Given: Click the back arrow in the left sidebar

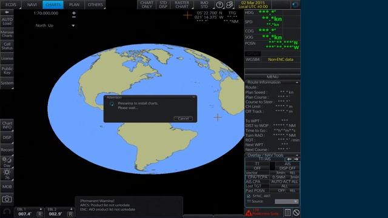Looking at the screenshot, I should pos(7,12).
